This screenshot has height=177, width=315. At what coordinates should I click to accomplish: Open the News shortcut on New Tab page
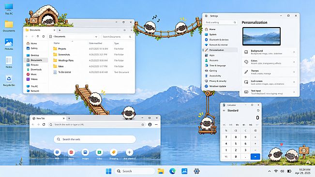71,152
